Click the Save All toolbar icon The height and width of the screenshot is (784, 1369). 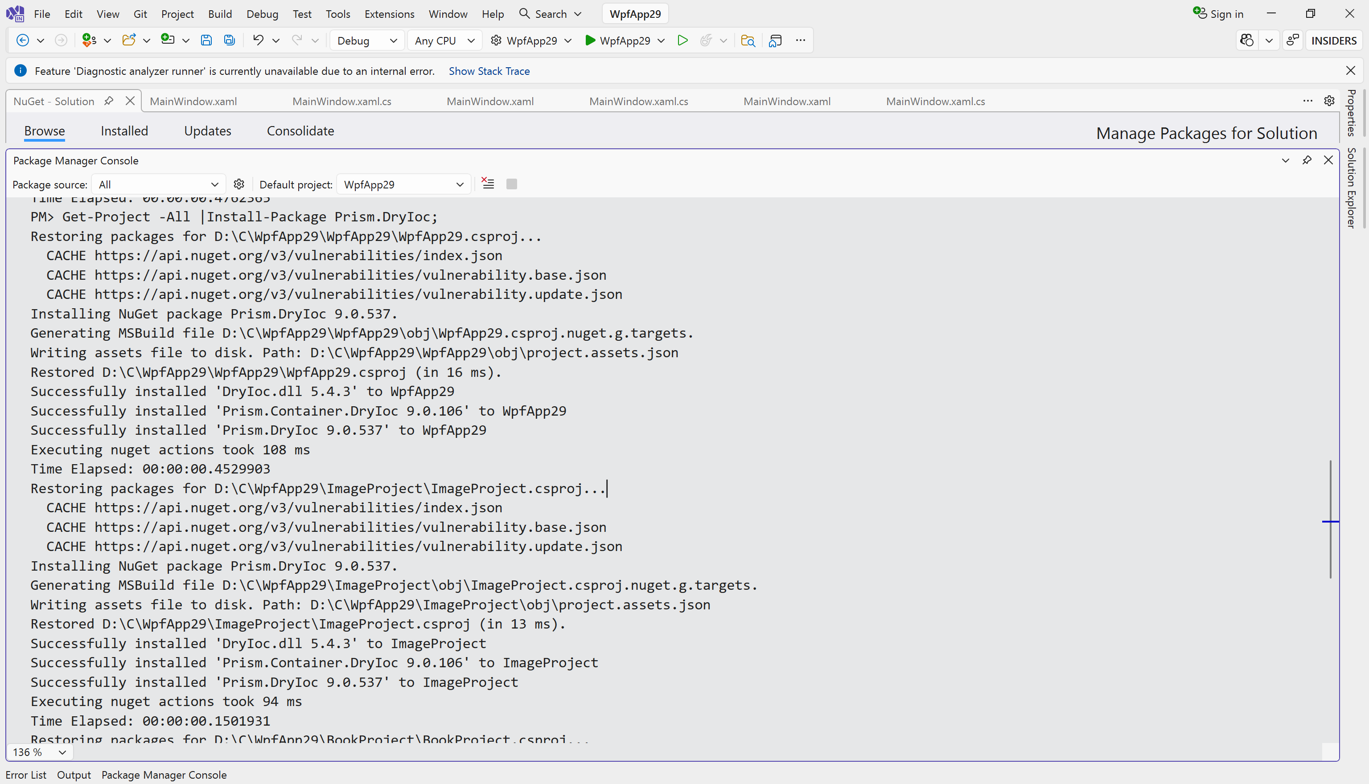point(230,41)
